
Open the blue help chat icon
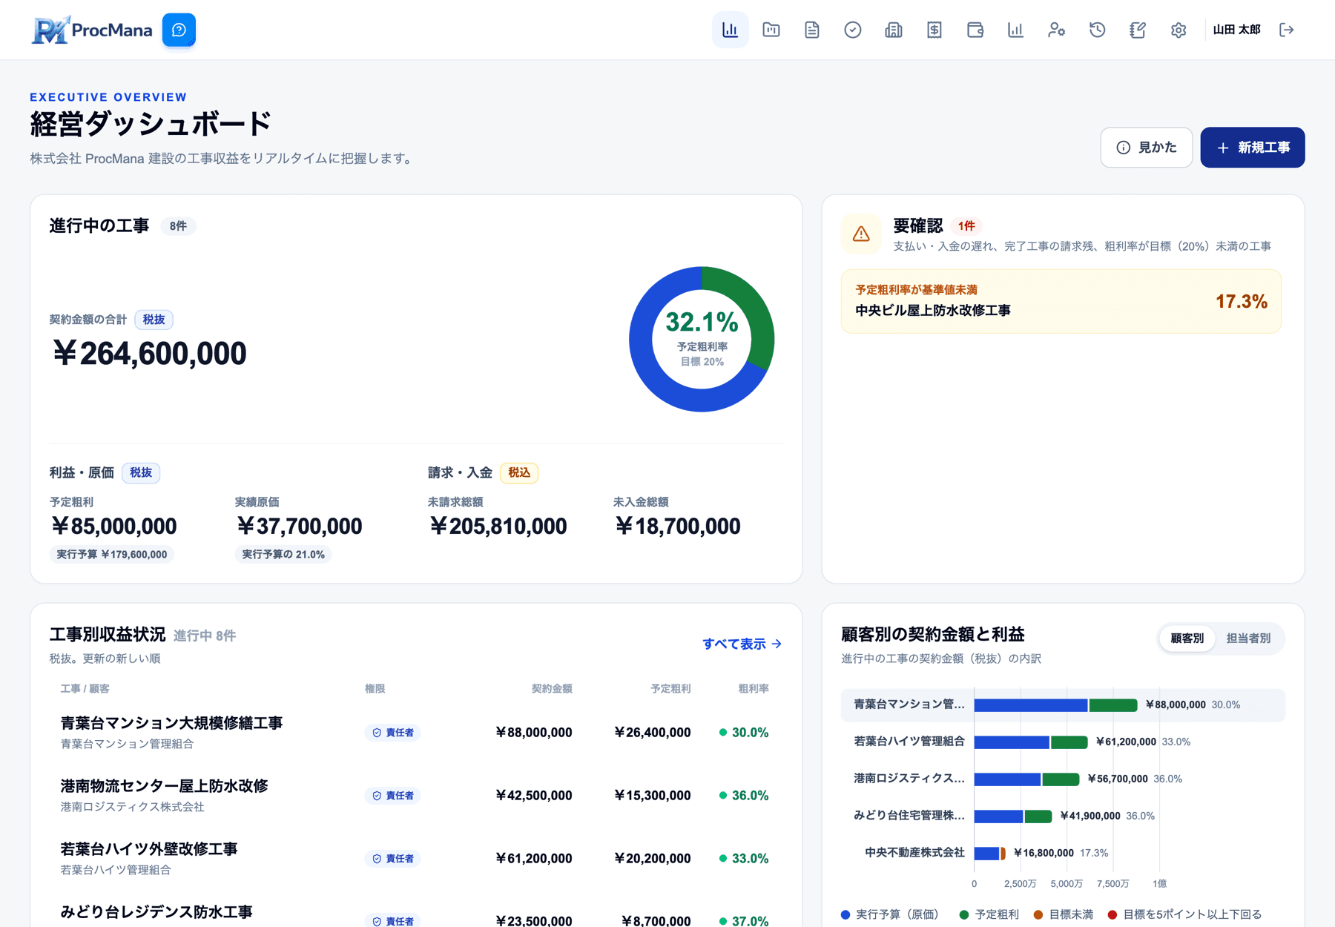pos(179,30)
